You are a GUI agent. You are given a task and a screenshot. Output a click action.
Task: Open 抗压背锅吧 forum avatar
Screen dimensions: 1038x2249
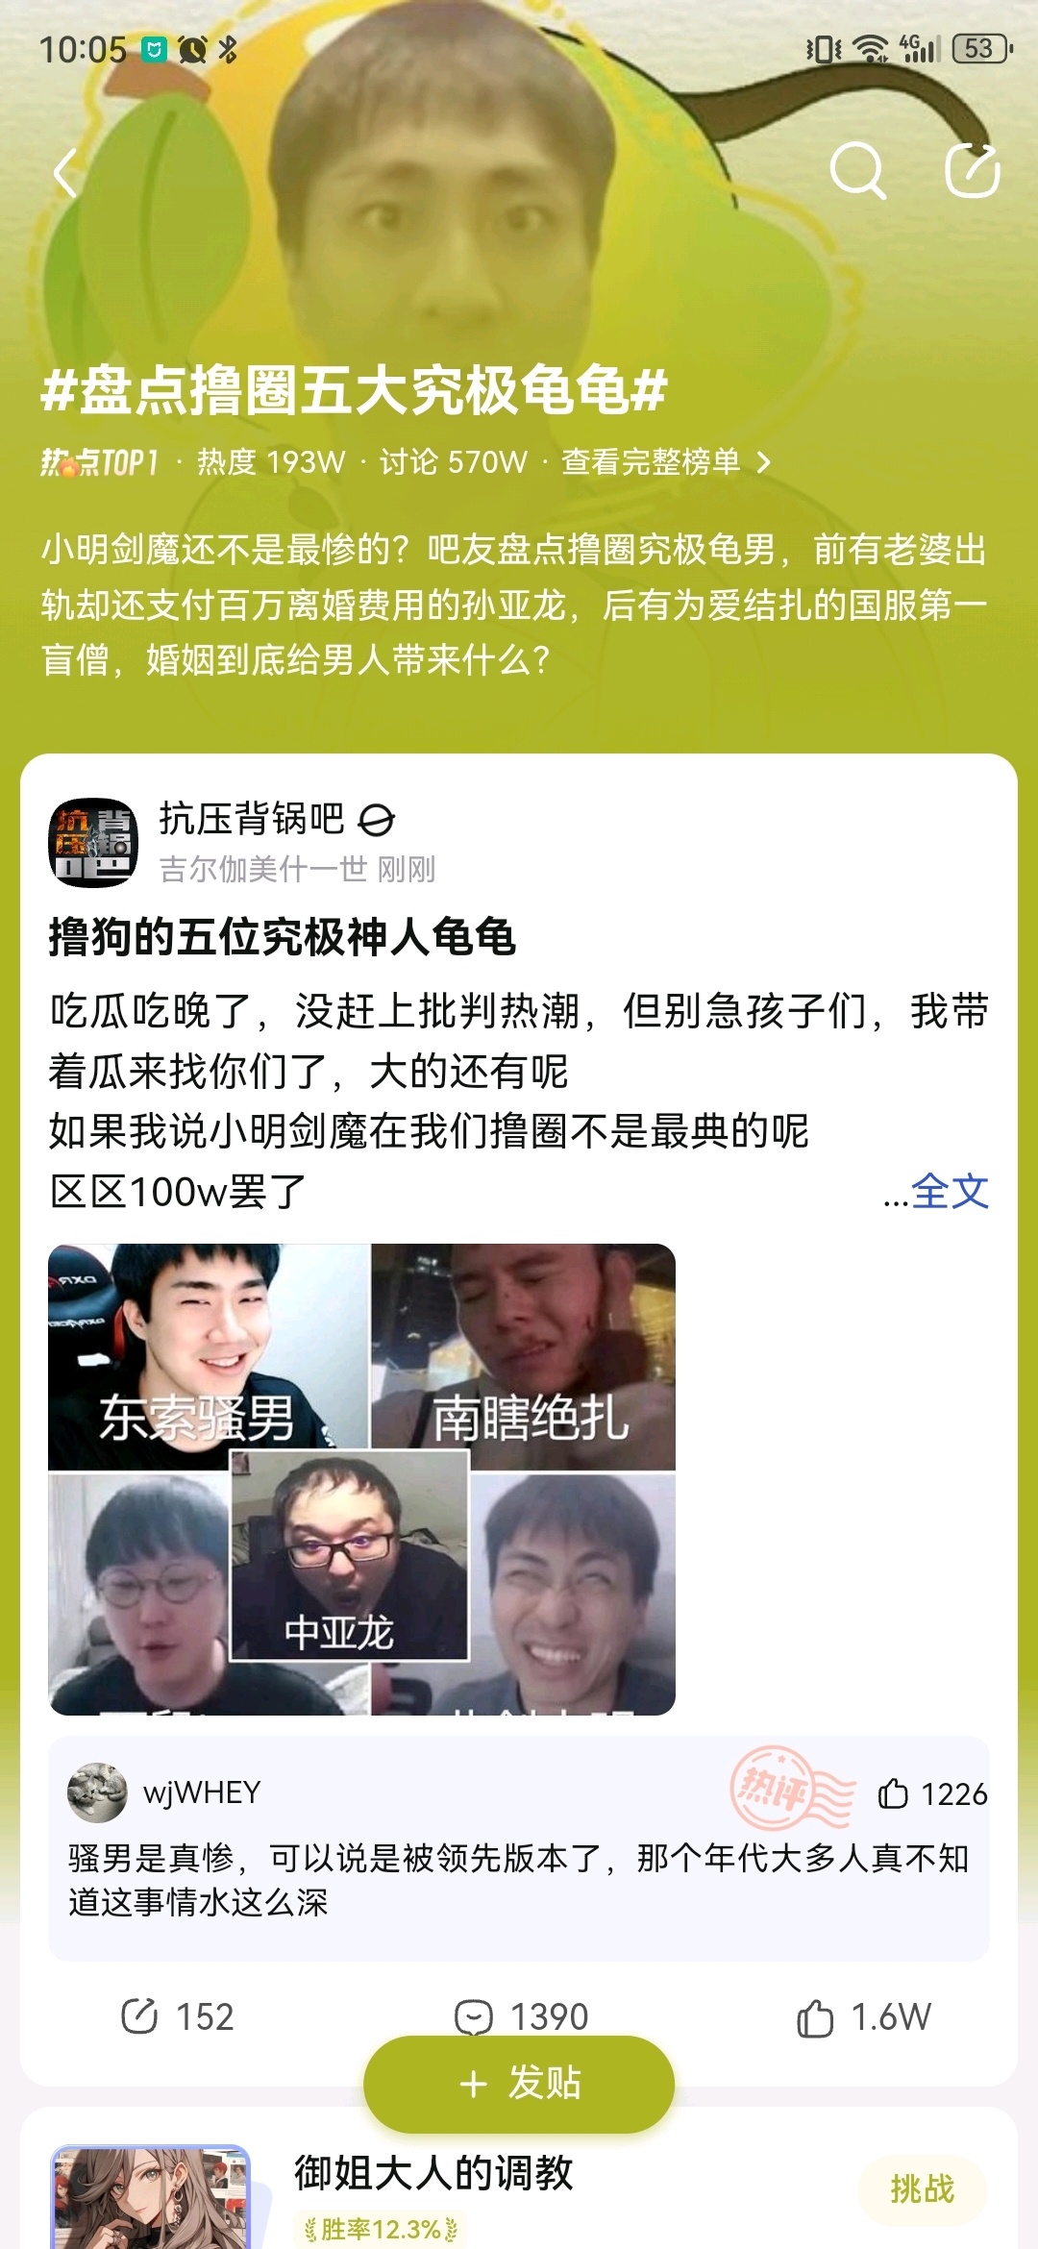click(93, 843)
